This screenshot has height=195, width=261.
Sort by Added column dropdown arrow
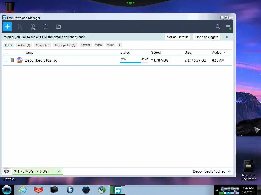pyautogui.click(x=224, y=52)
